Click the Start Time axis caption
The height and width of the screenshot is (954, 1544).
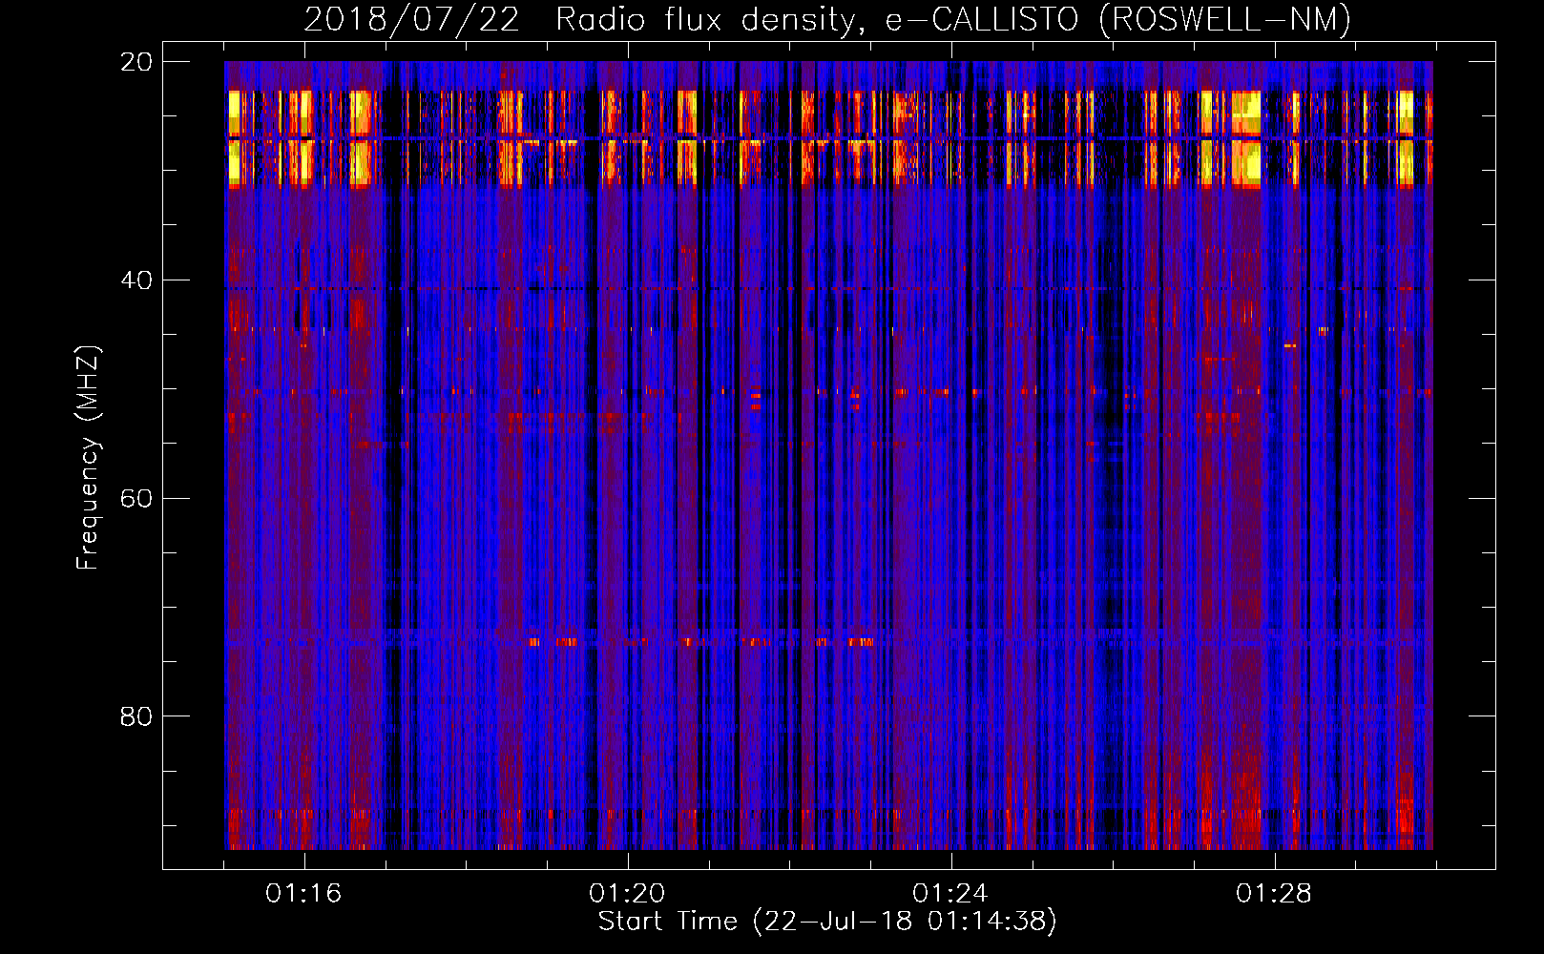coord(827,922)
